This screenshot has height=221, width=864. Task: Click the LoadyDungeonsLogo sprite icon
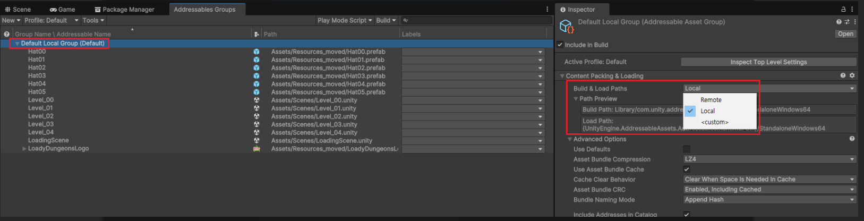(256, 149)
